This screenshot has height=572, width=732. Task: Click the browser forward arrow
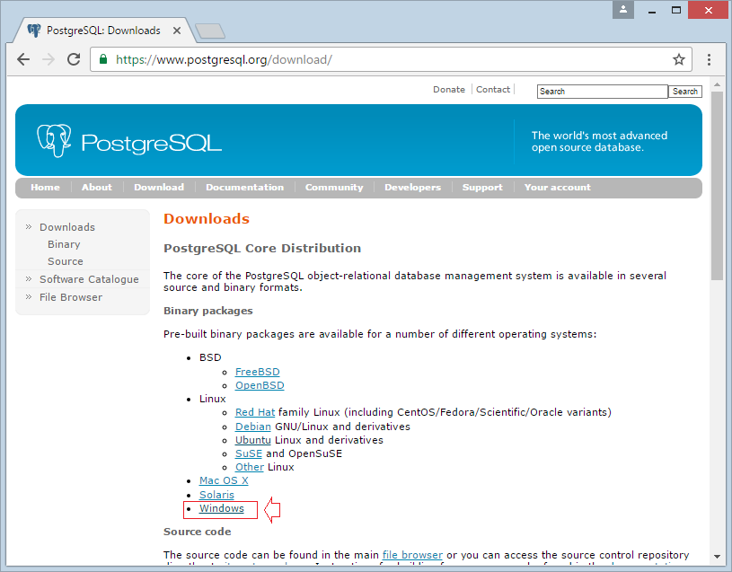click(x=49, y=59)
